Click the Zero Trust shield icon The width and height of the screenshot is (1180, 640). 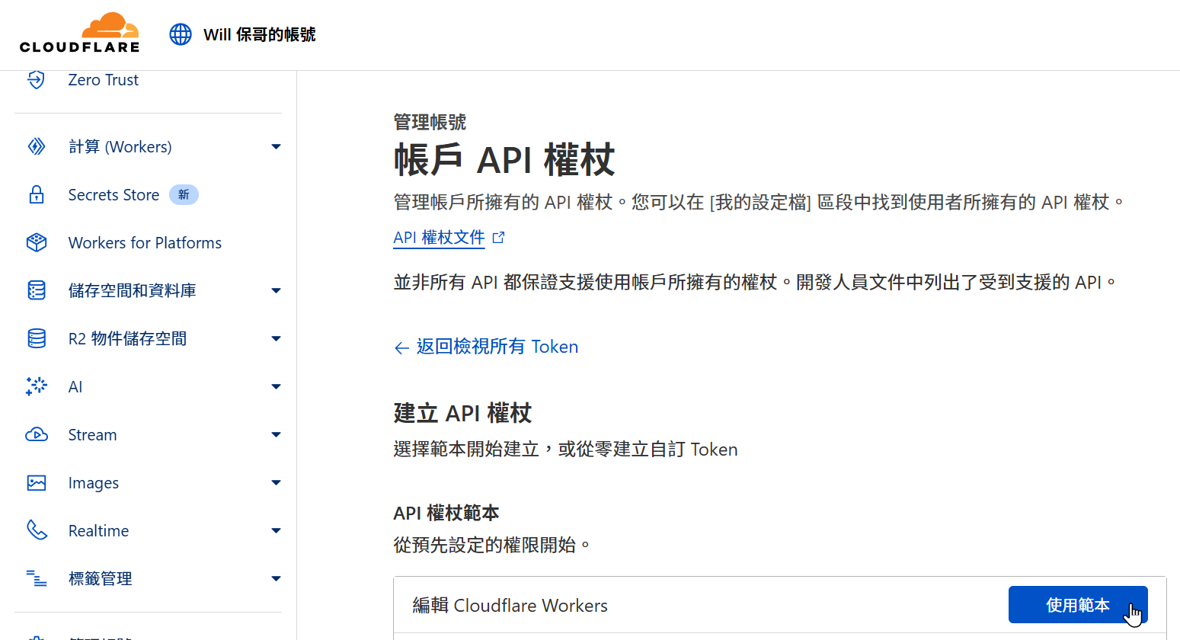(37, 79)
